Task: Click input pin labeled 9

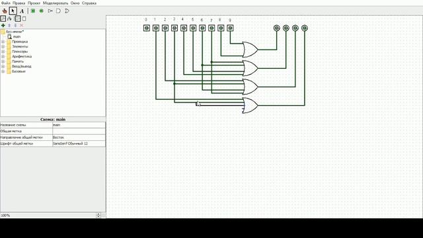Action: pos(230,28)
